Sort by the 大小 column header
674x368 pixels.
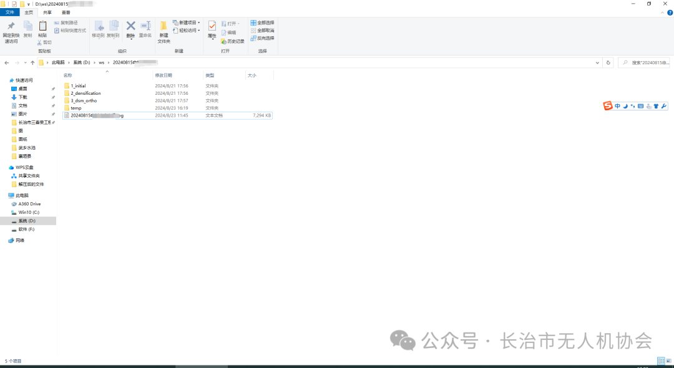pos(252,75)
